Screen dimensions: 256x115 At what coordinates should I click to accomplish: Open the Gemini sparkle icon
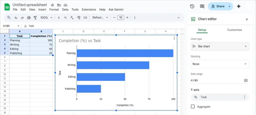point(239,6)
